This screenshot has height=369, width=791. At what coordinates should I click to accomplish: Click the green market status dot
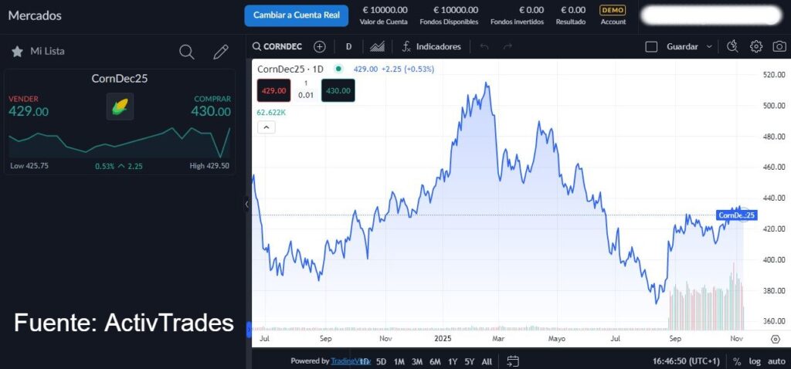pos(338,69)
